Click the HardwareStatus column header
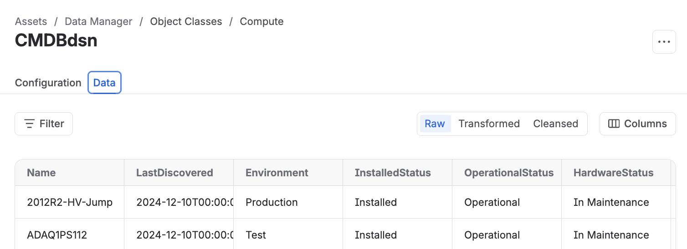The height and width of the screenshot is (249, 687). coord(616,173)
